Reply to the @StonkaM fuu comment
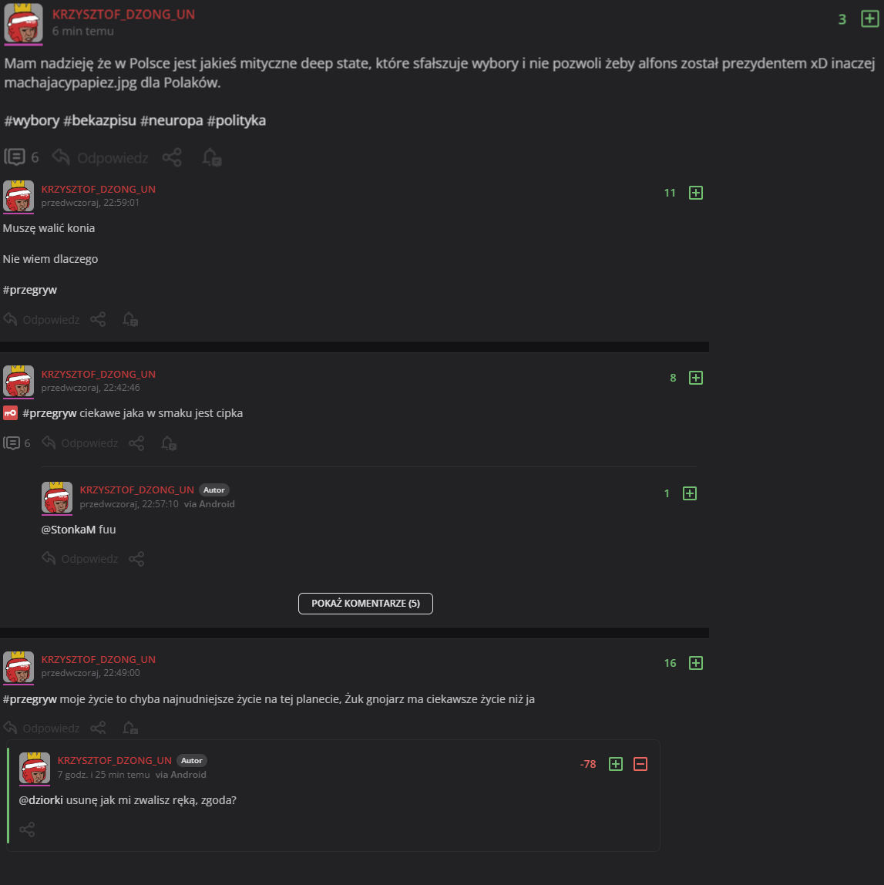 point(80,559)
